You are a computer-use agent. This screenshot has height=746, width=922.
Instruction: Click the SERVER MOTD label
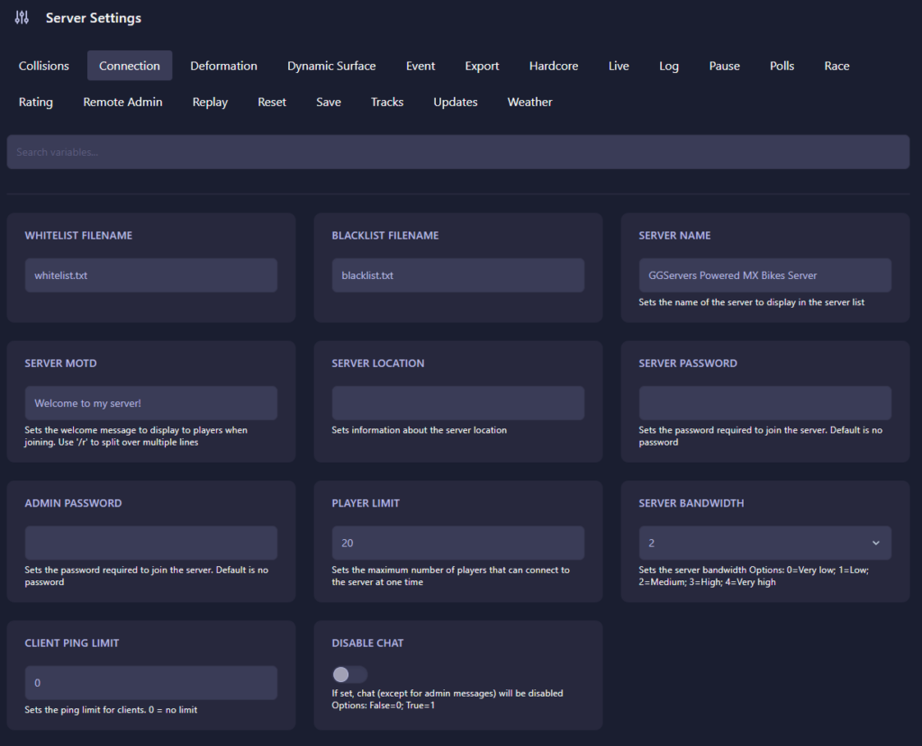tap(60, 364)
